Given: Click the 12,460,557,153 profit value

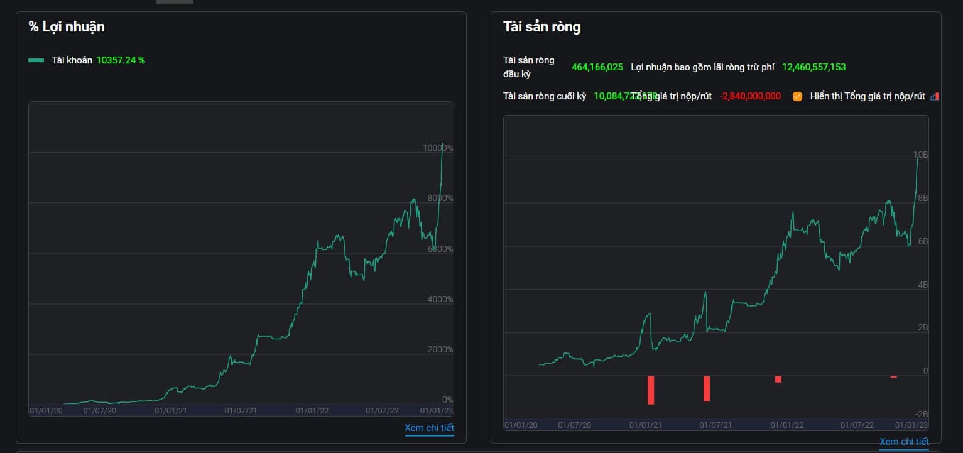Looking at the screenshot, I should [x=814, y=67].
